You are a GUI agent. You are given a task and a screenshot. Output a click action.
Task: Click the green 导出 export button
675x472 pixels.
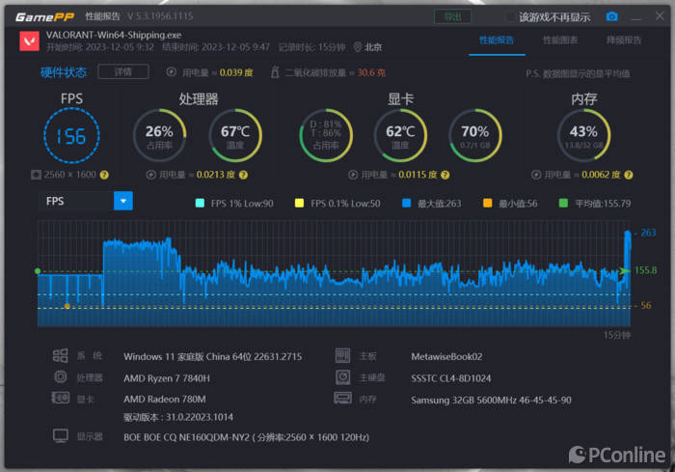(x=452, y=16)
